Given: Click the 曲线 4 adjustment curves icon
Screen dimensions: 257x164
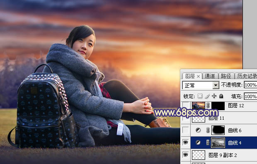Looking at the screenshot, I should point(198,143).
